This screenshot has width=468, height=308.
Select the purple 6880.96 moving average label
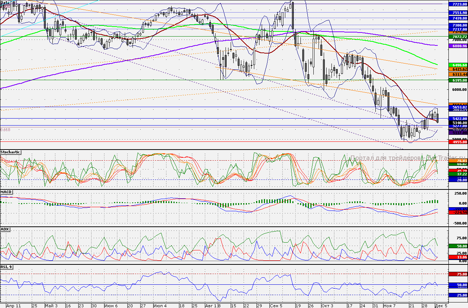click(457, 46)
